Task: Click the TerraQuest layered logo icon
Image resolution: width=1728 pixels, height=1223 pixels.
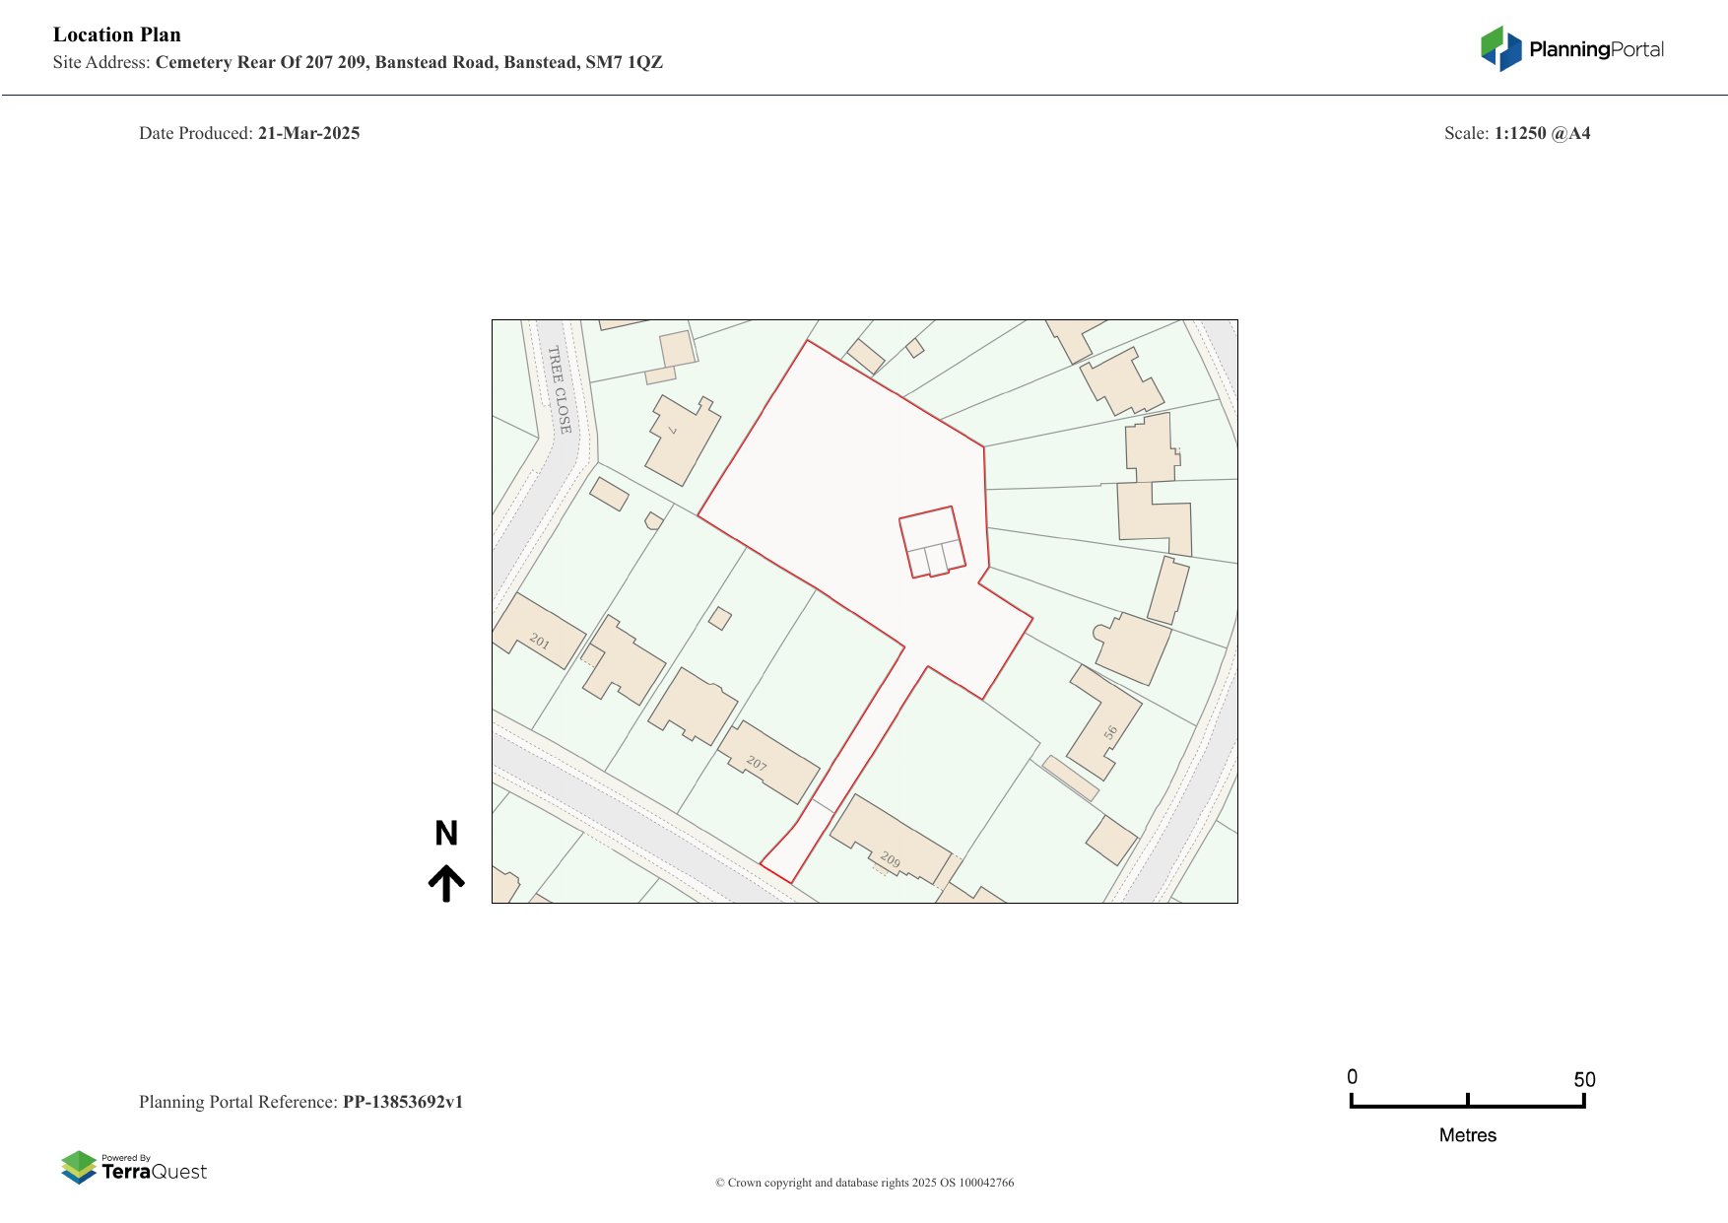Action: coord(79,1168)
